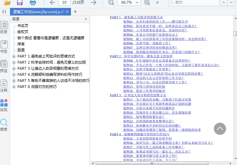
Task: Expand PART 4 in outline tree
Action: click(14, 75)
